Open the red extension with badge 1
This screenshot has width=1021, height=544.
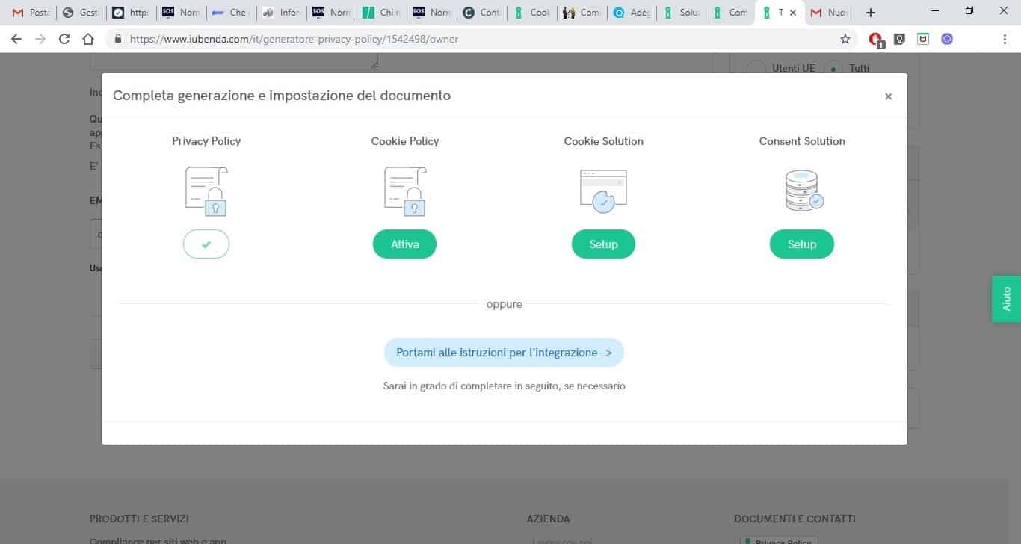point(876,39)
